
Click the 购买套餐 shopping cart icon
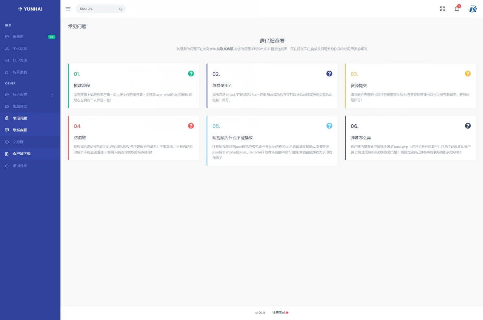7,72
